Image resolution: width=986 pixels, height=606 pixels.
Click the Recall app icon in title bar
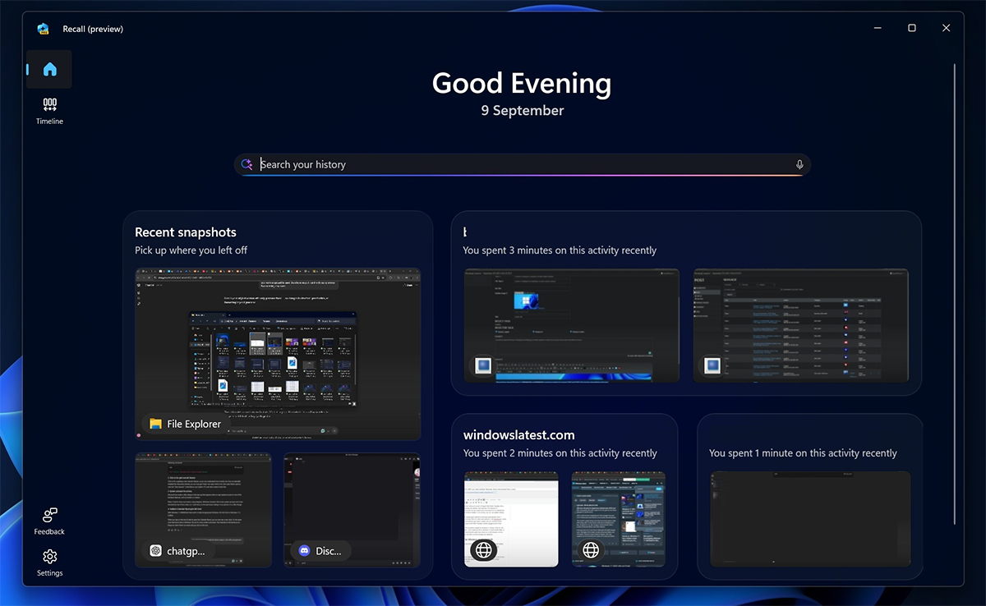click(x=44, y=29)
